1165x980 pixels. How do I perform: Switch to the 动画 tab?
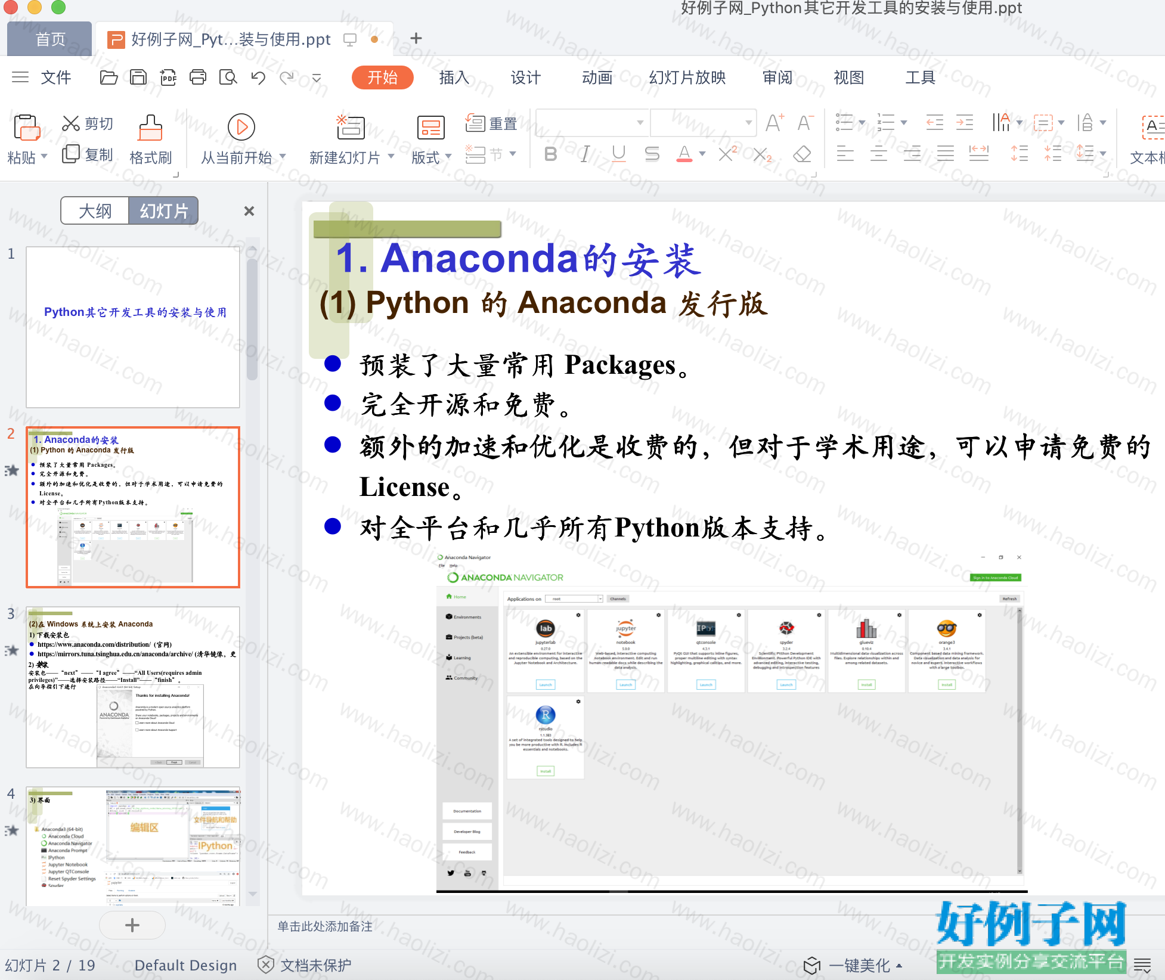coord(597,77)
